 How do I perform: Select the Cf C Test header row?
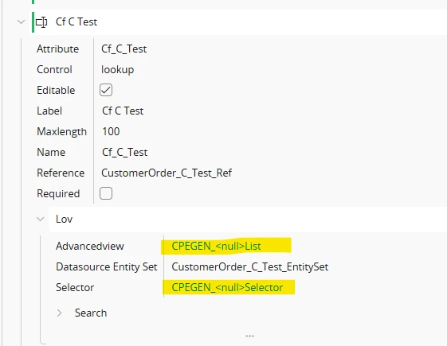pos(240,22)
